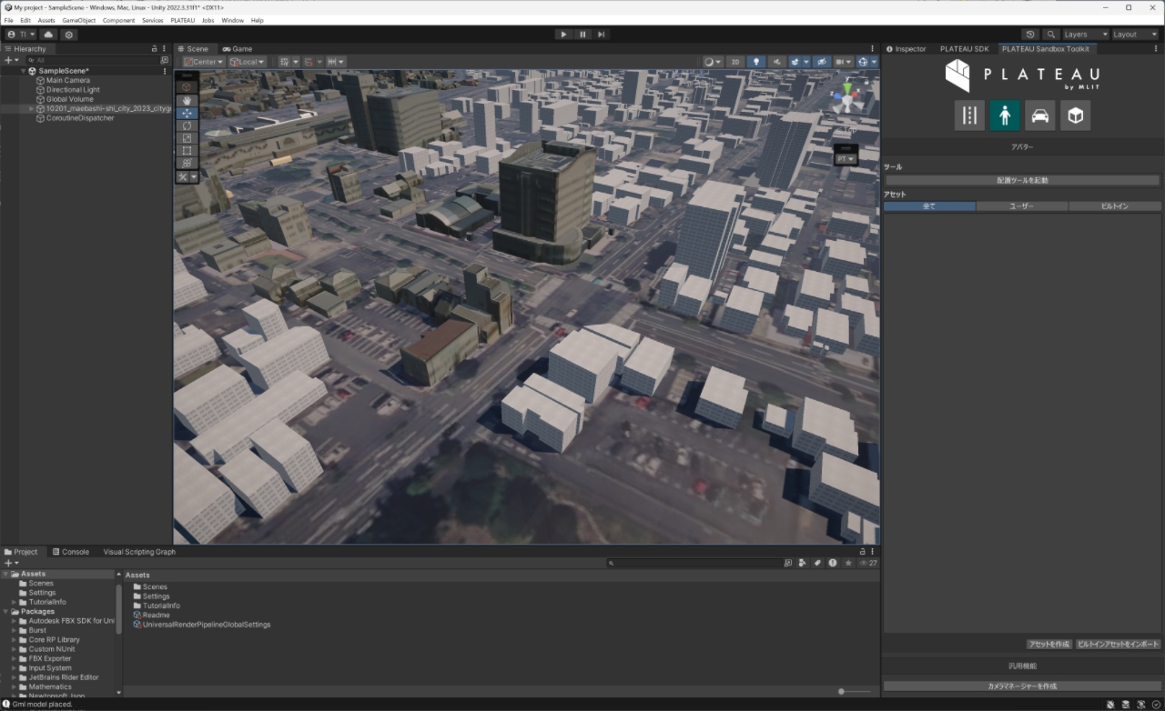Open Project panel three-dot options menu
This screenshot has width=1165, height=711.
(874, 552)
